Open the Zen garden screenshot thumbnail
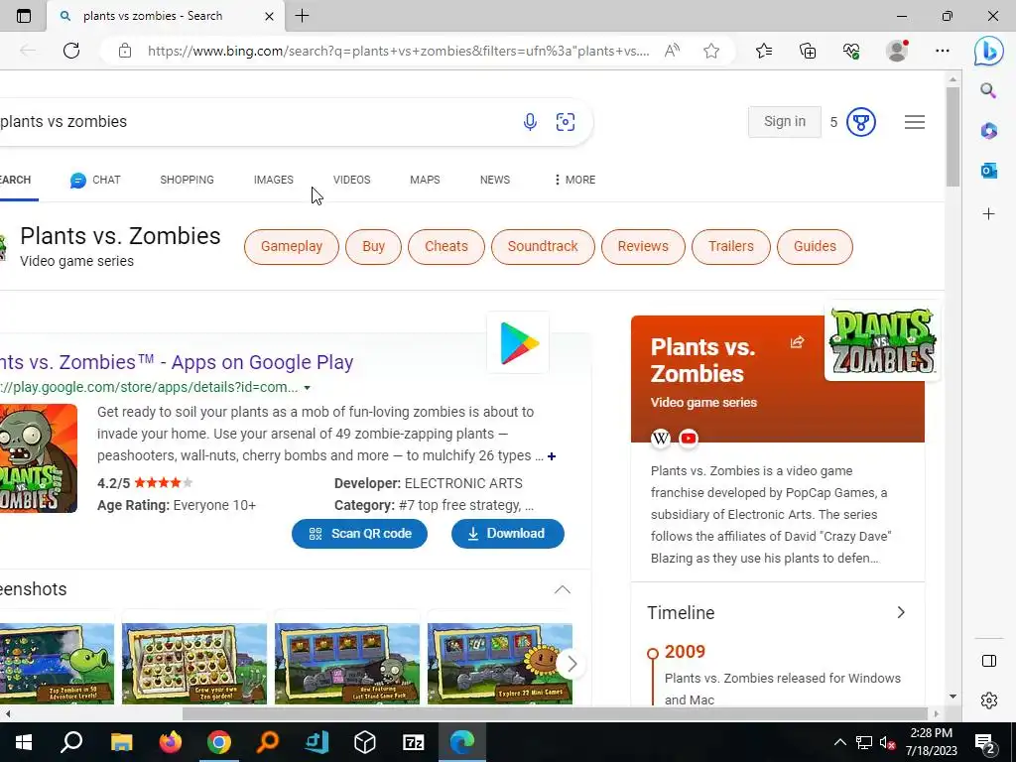The width and height of the screenshot is (1016, 762). click(194, 664)
